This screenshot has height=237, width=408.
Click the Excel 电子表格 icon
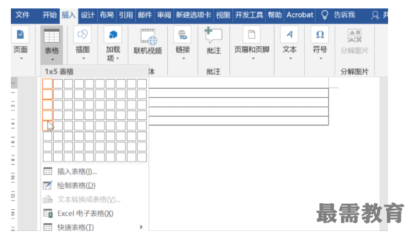(48, 213)
